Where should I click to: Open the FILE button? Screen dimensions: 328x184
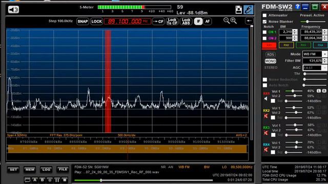(x=63, y=170)
